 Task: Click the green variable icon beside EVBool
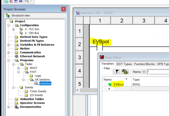(110, 84)
